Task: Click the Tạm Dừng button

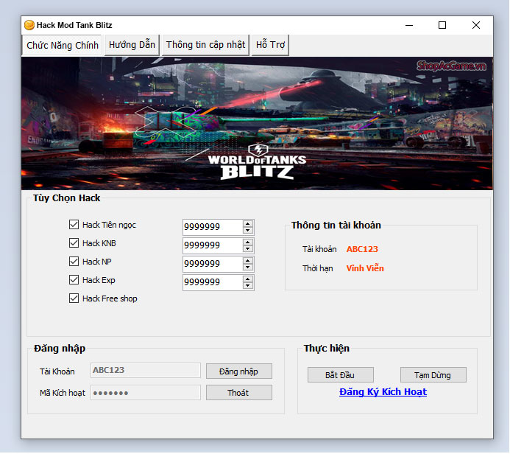Action: click(433, 375)
